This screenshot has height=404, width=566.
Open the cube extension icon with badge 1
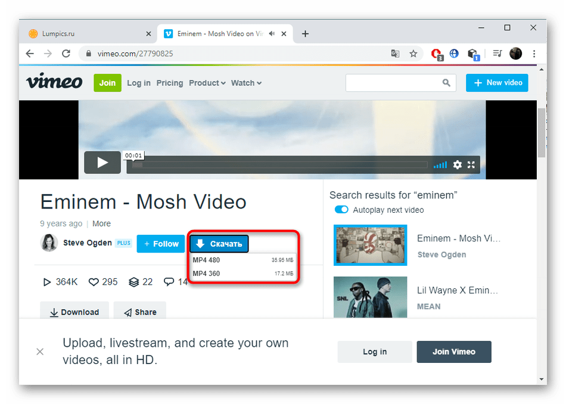[473, 54]
